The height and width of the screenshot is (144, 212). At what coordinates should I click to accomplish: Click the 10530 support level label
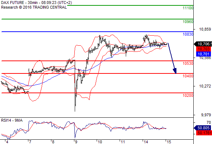tap(188, 63)
